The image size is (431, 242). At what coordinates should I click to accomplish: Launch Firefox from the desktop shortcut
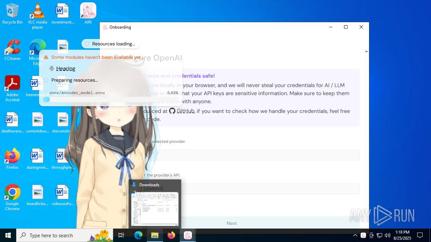pos(12,159)
